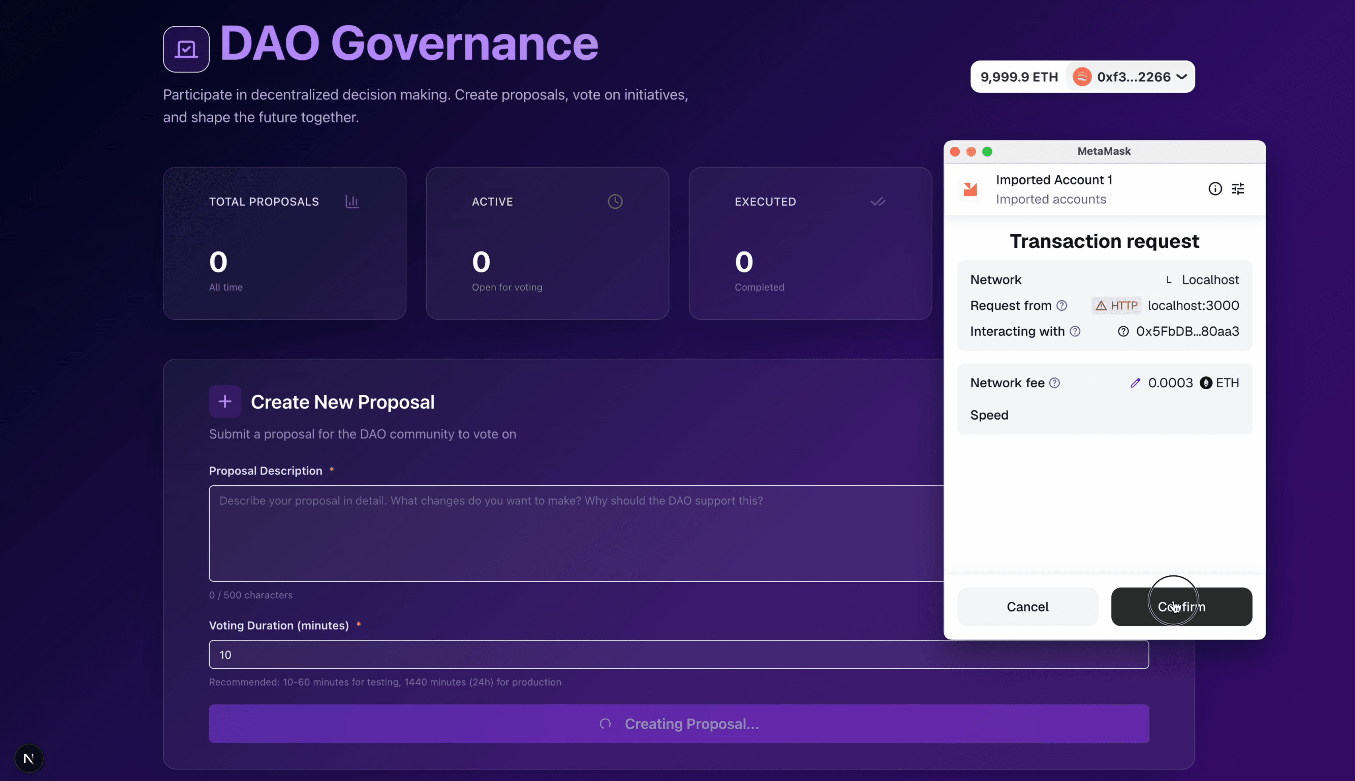Expand the Speed section in transaction request
Image resolution: width=1355 pixels, height=781 pixels.
[989, 415]
